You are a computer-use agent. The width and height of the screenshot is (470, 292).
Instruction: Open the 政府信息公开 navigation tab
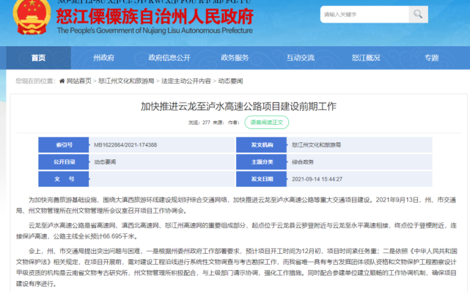pyautogui.click(x=169, y=58)
